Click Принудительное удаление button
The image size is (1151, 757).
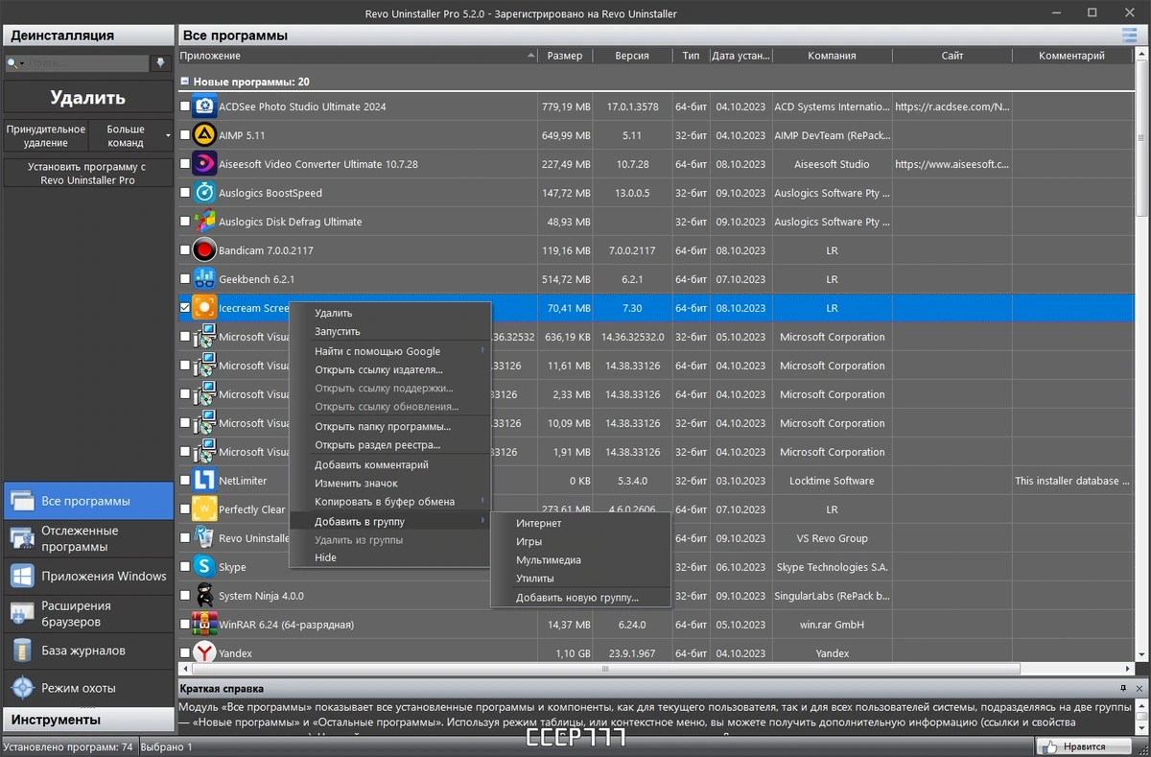click(46, 135)
